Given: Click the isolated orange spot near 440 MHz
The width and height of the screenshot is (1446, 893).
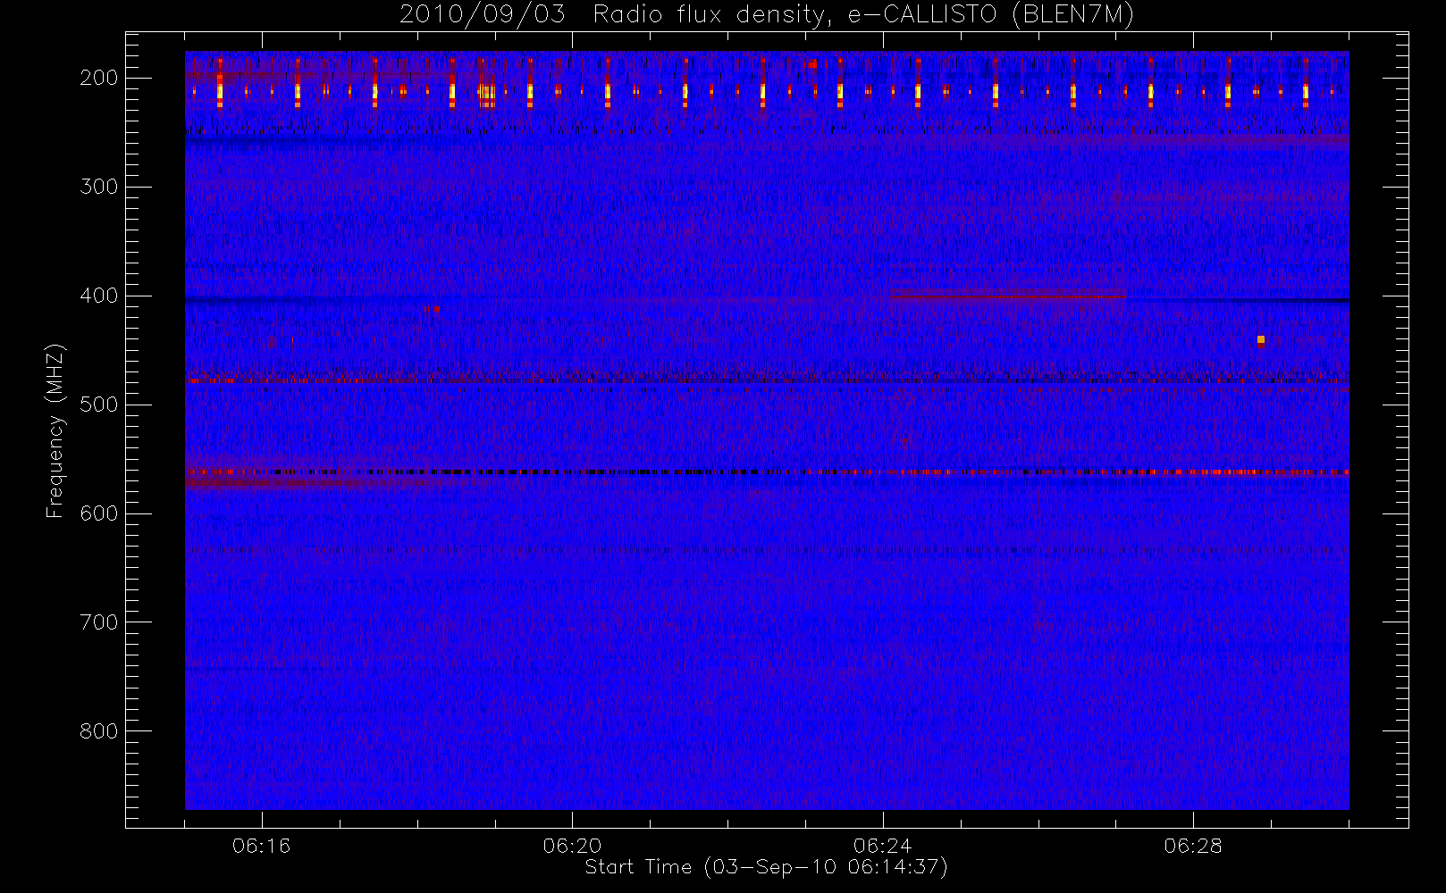Looking at the screenshot, I should [1261, 340].
